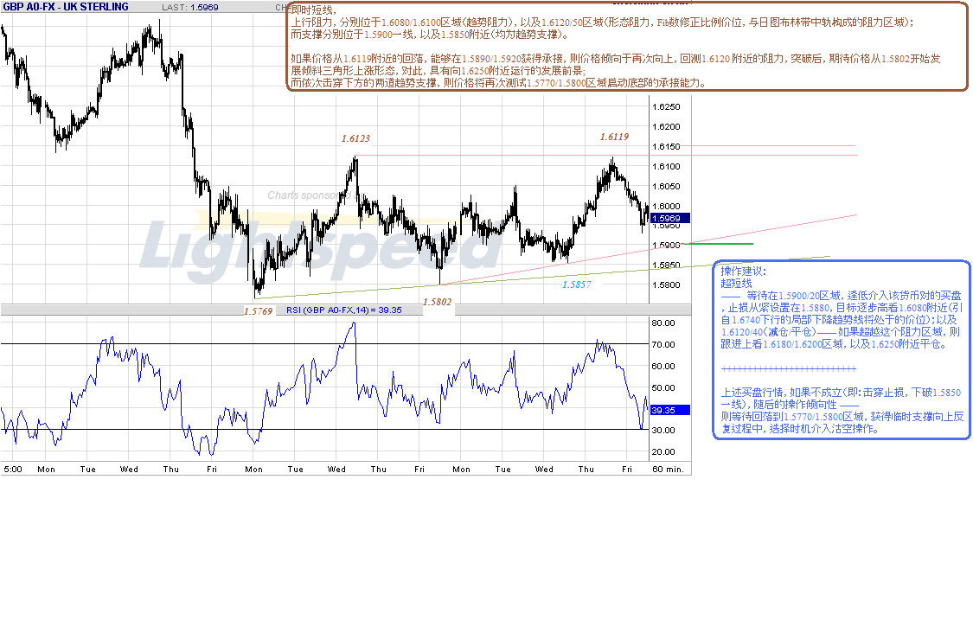Click the 1.6123 swing high annotation
Image resolution: width=973 pixels, height=633 pixels.
(355, 138)
